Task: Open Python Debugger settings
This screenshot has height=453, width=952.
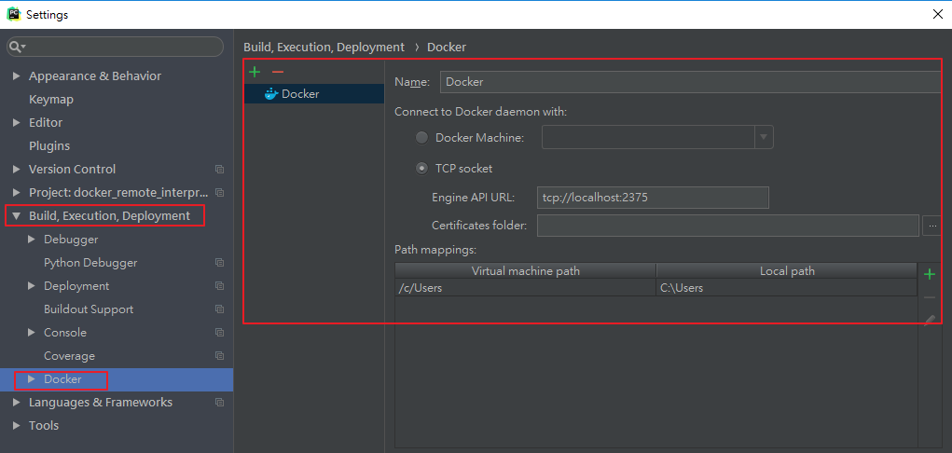Action: (x=90, y=263)
